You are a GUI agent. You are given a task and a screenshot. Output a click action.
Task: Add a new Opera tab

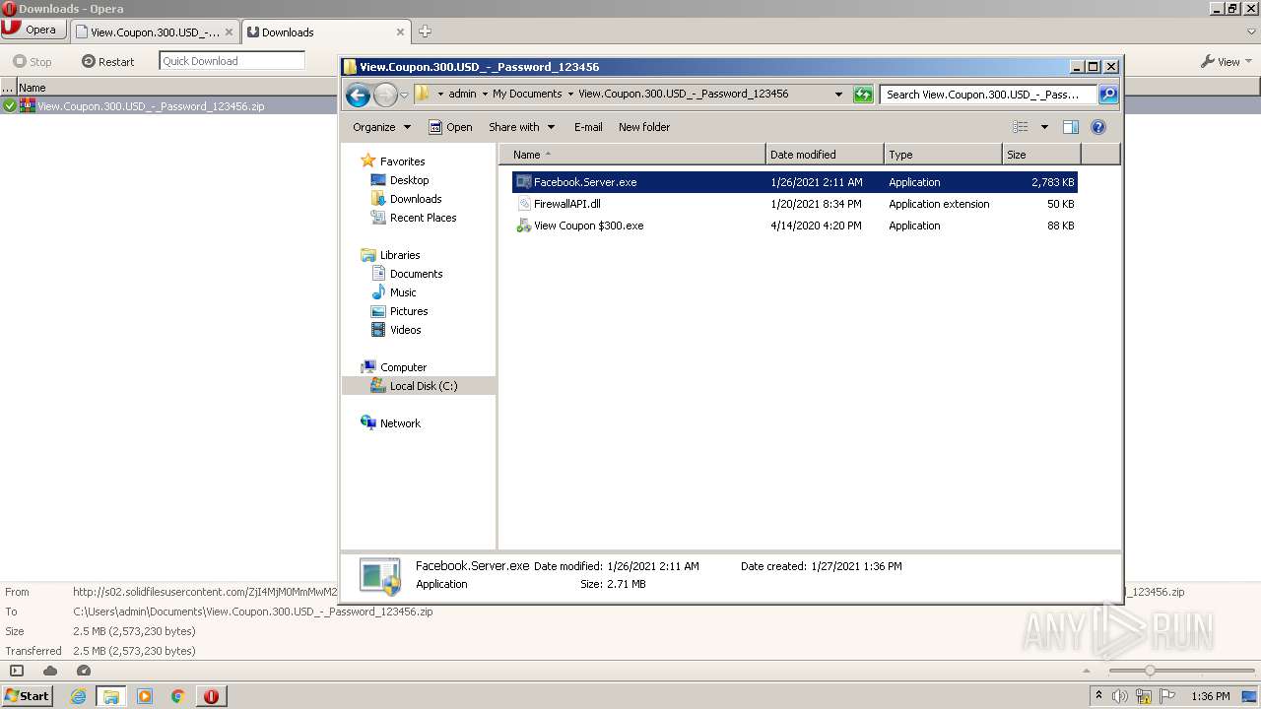[x=425, y=32]
